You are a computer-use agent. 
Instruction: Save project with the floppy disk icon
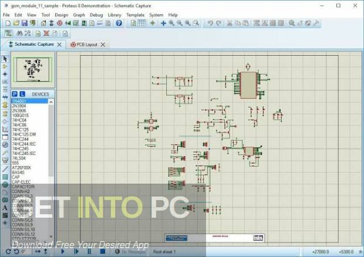(x=25, y=23)
